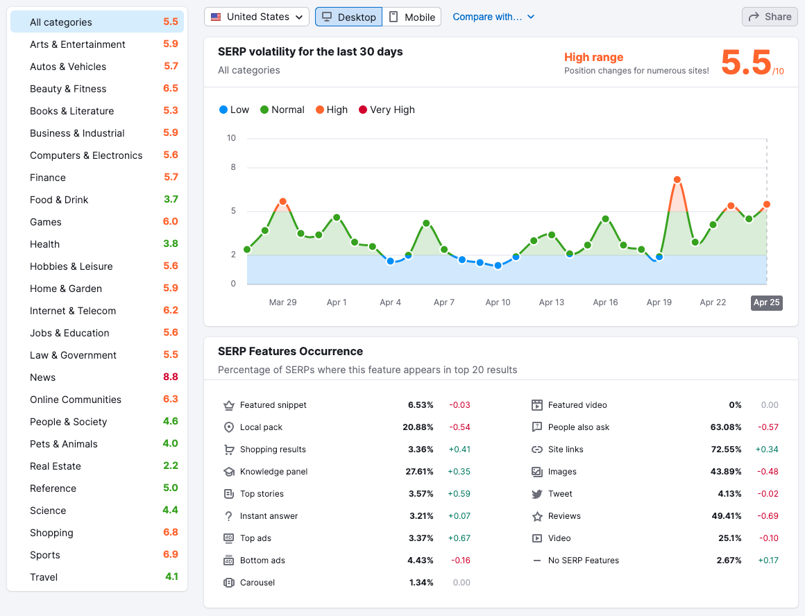Viewport: 805px width, 616px height.
Task: Click the Tweet bird icon
Action: click(536, 493)
